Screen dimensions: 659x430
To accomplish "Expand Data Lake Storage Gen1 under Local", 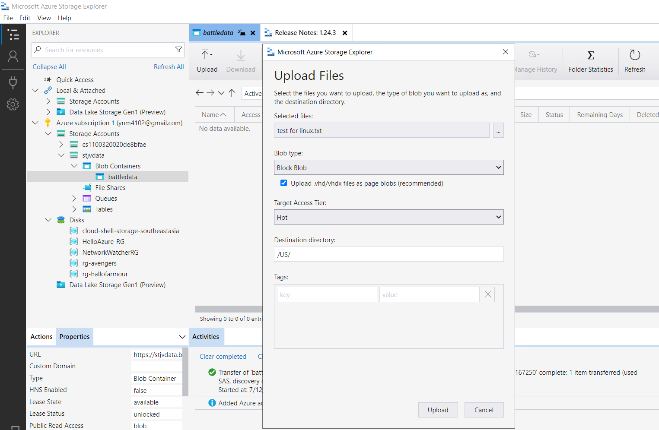I will click(x=48, y=112).
